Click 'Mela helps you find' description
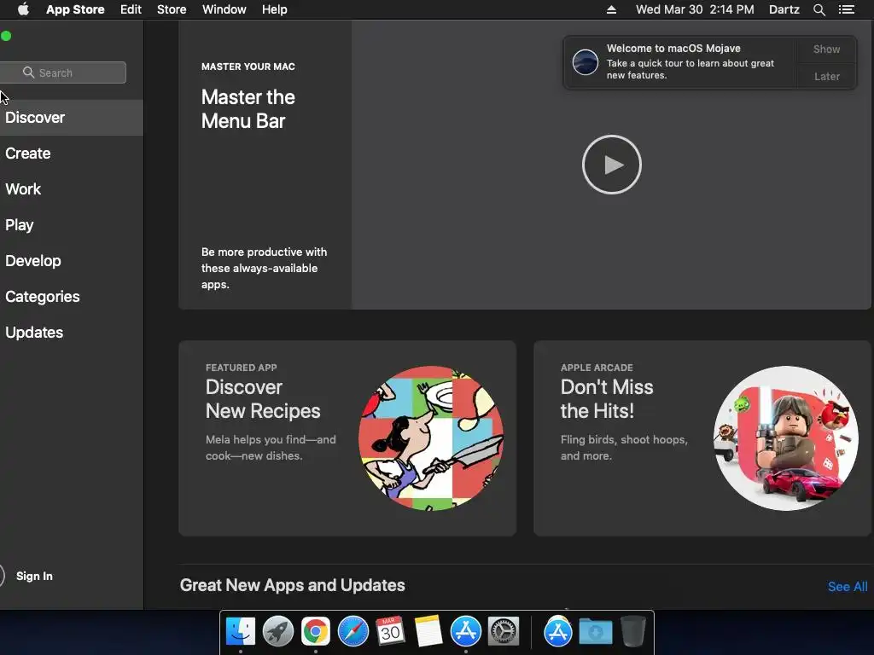Viewport: 874px width, 655px height. tap(271, 447)
